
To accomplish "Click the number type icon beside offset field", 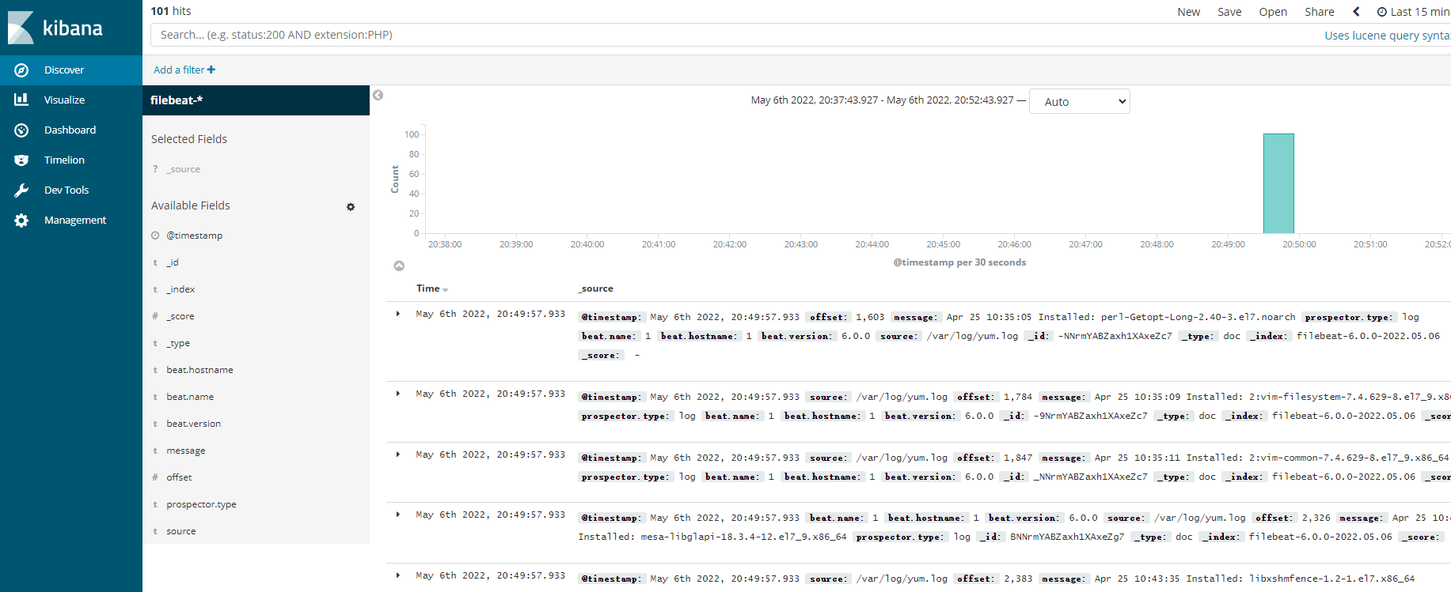I will 155,477.
